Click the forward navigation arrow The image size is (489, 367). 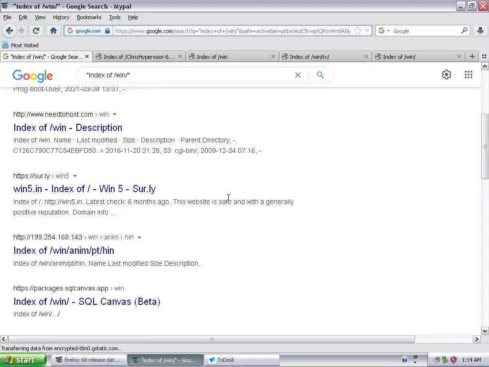pyautogui.click(x=21, y=31)
